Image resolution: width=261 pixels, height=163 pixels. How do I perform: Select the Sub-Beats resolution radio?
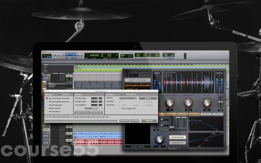pos(144,105)
